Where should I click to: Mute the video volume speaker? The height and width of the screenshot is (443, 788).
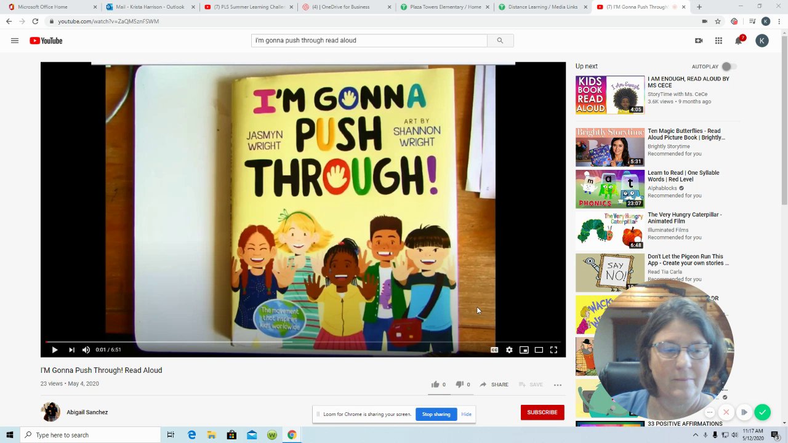(x=86, y=349)
